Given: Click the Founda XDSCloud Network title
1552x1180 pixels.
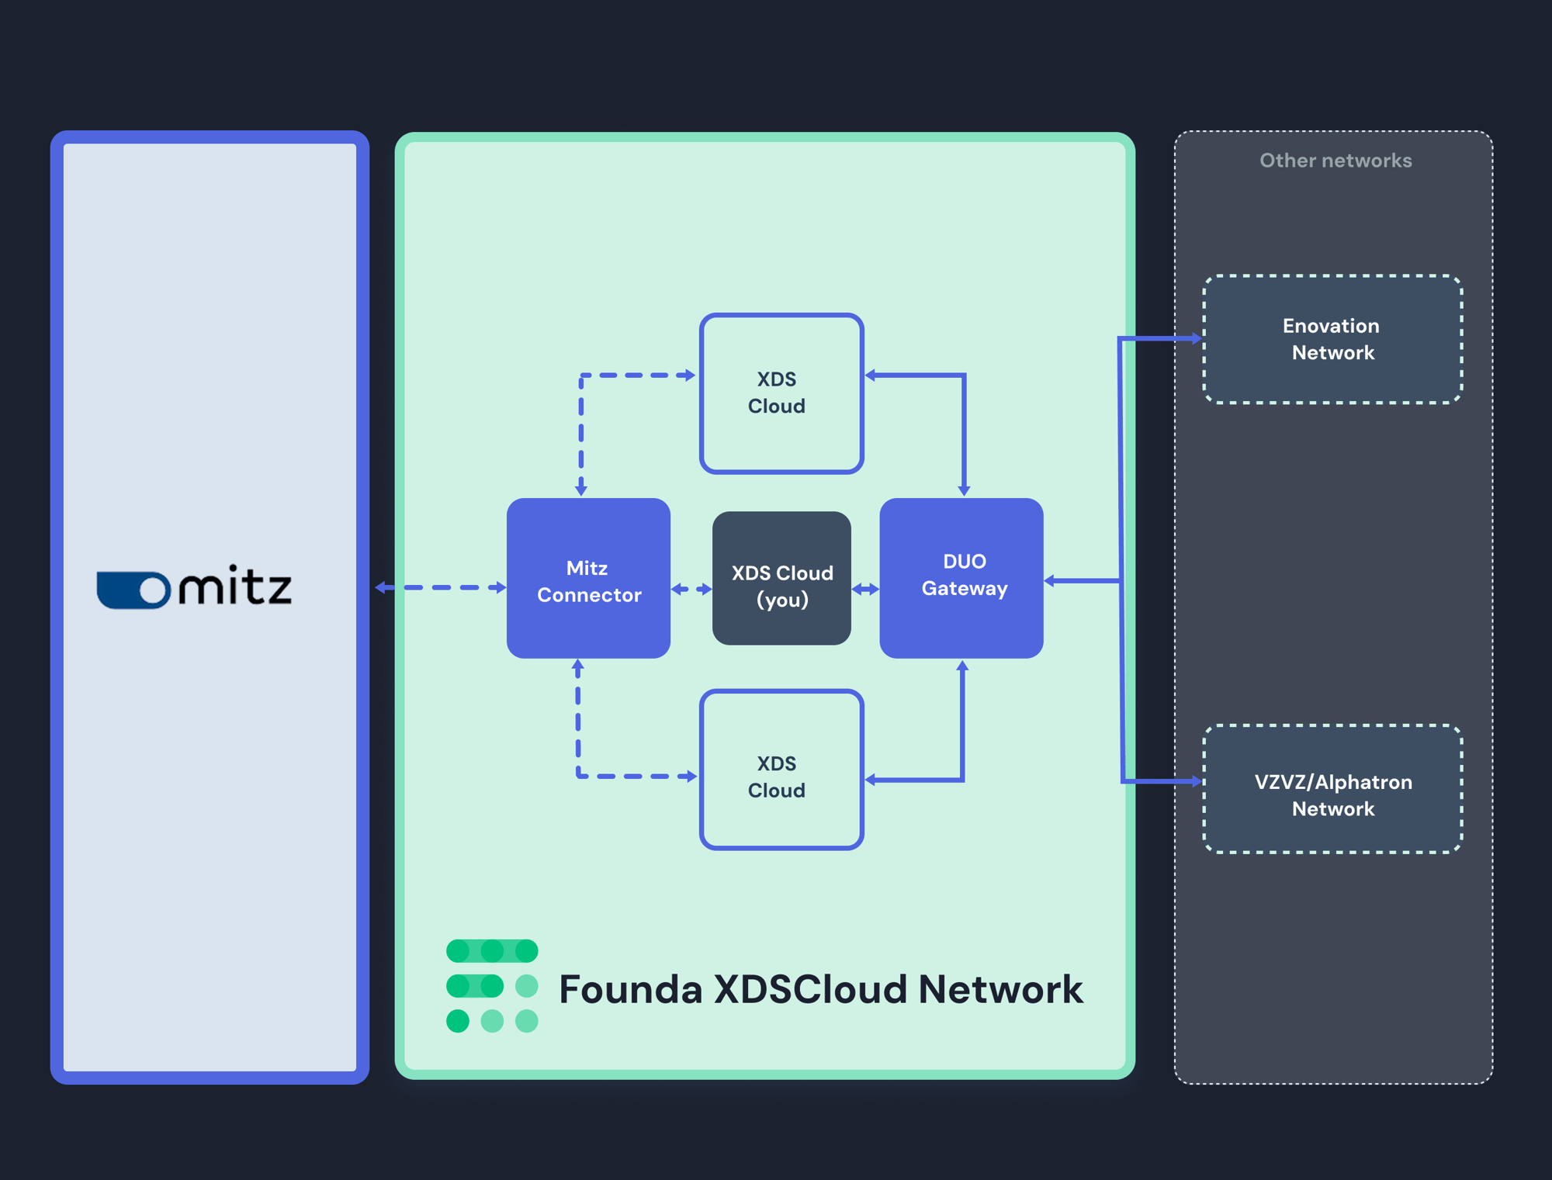Looking at the screenshot, I should (820, 989).
